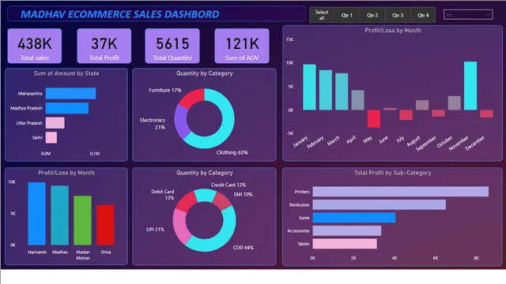Click the Delhi bar in state chart
The height and width of the screenshot is (284, 506).
click(x=51, y=137)
